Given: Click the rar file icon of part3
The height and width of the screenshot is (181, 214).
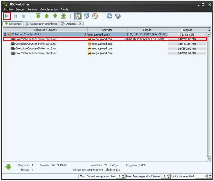Looking at the screenshot, I should [13, 48].
